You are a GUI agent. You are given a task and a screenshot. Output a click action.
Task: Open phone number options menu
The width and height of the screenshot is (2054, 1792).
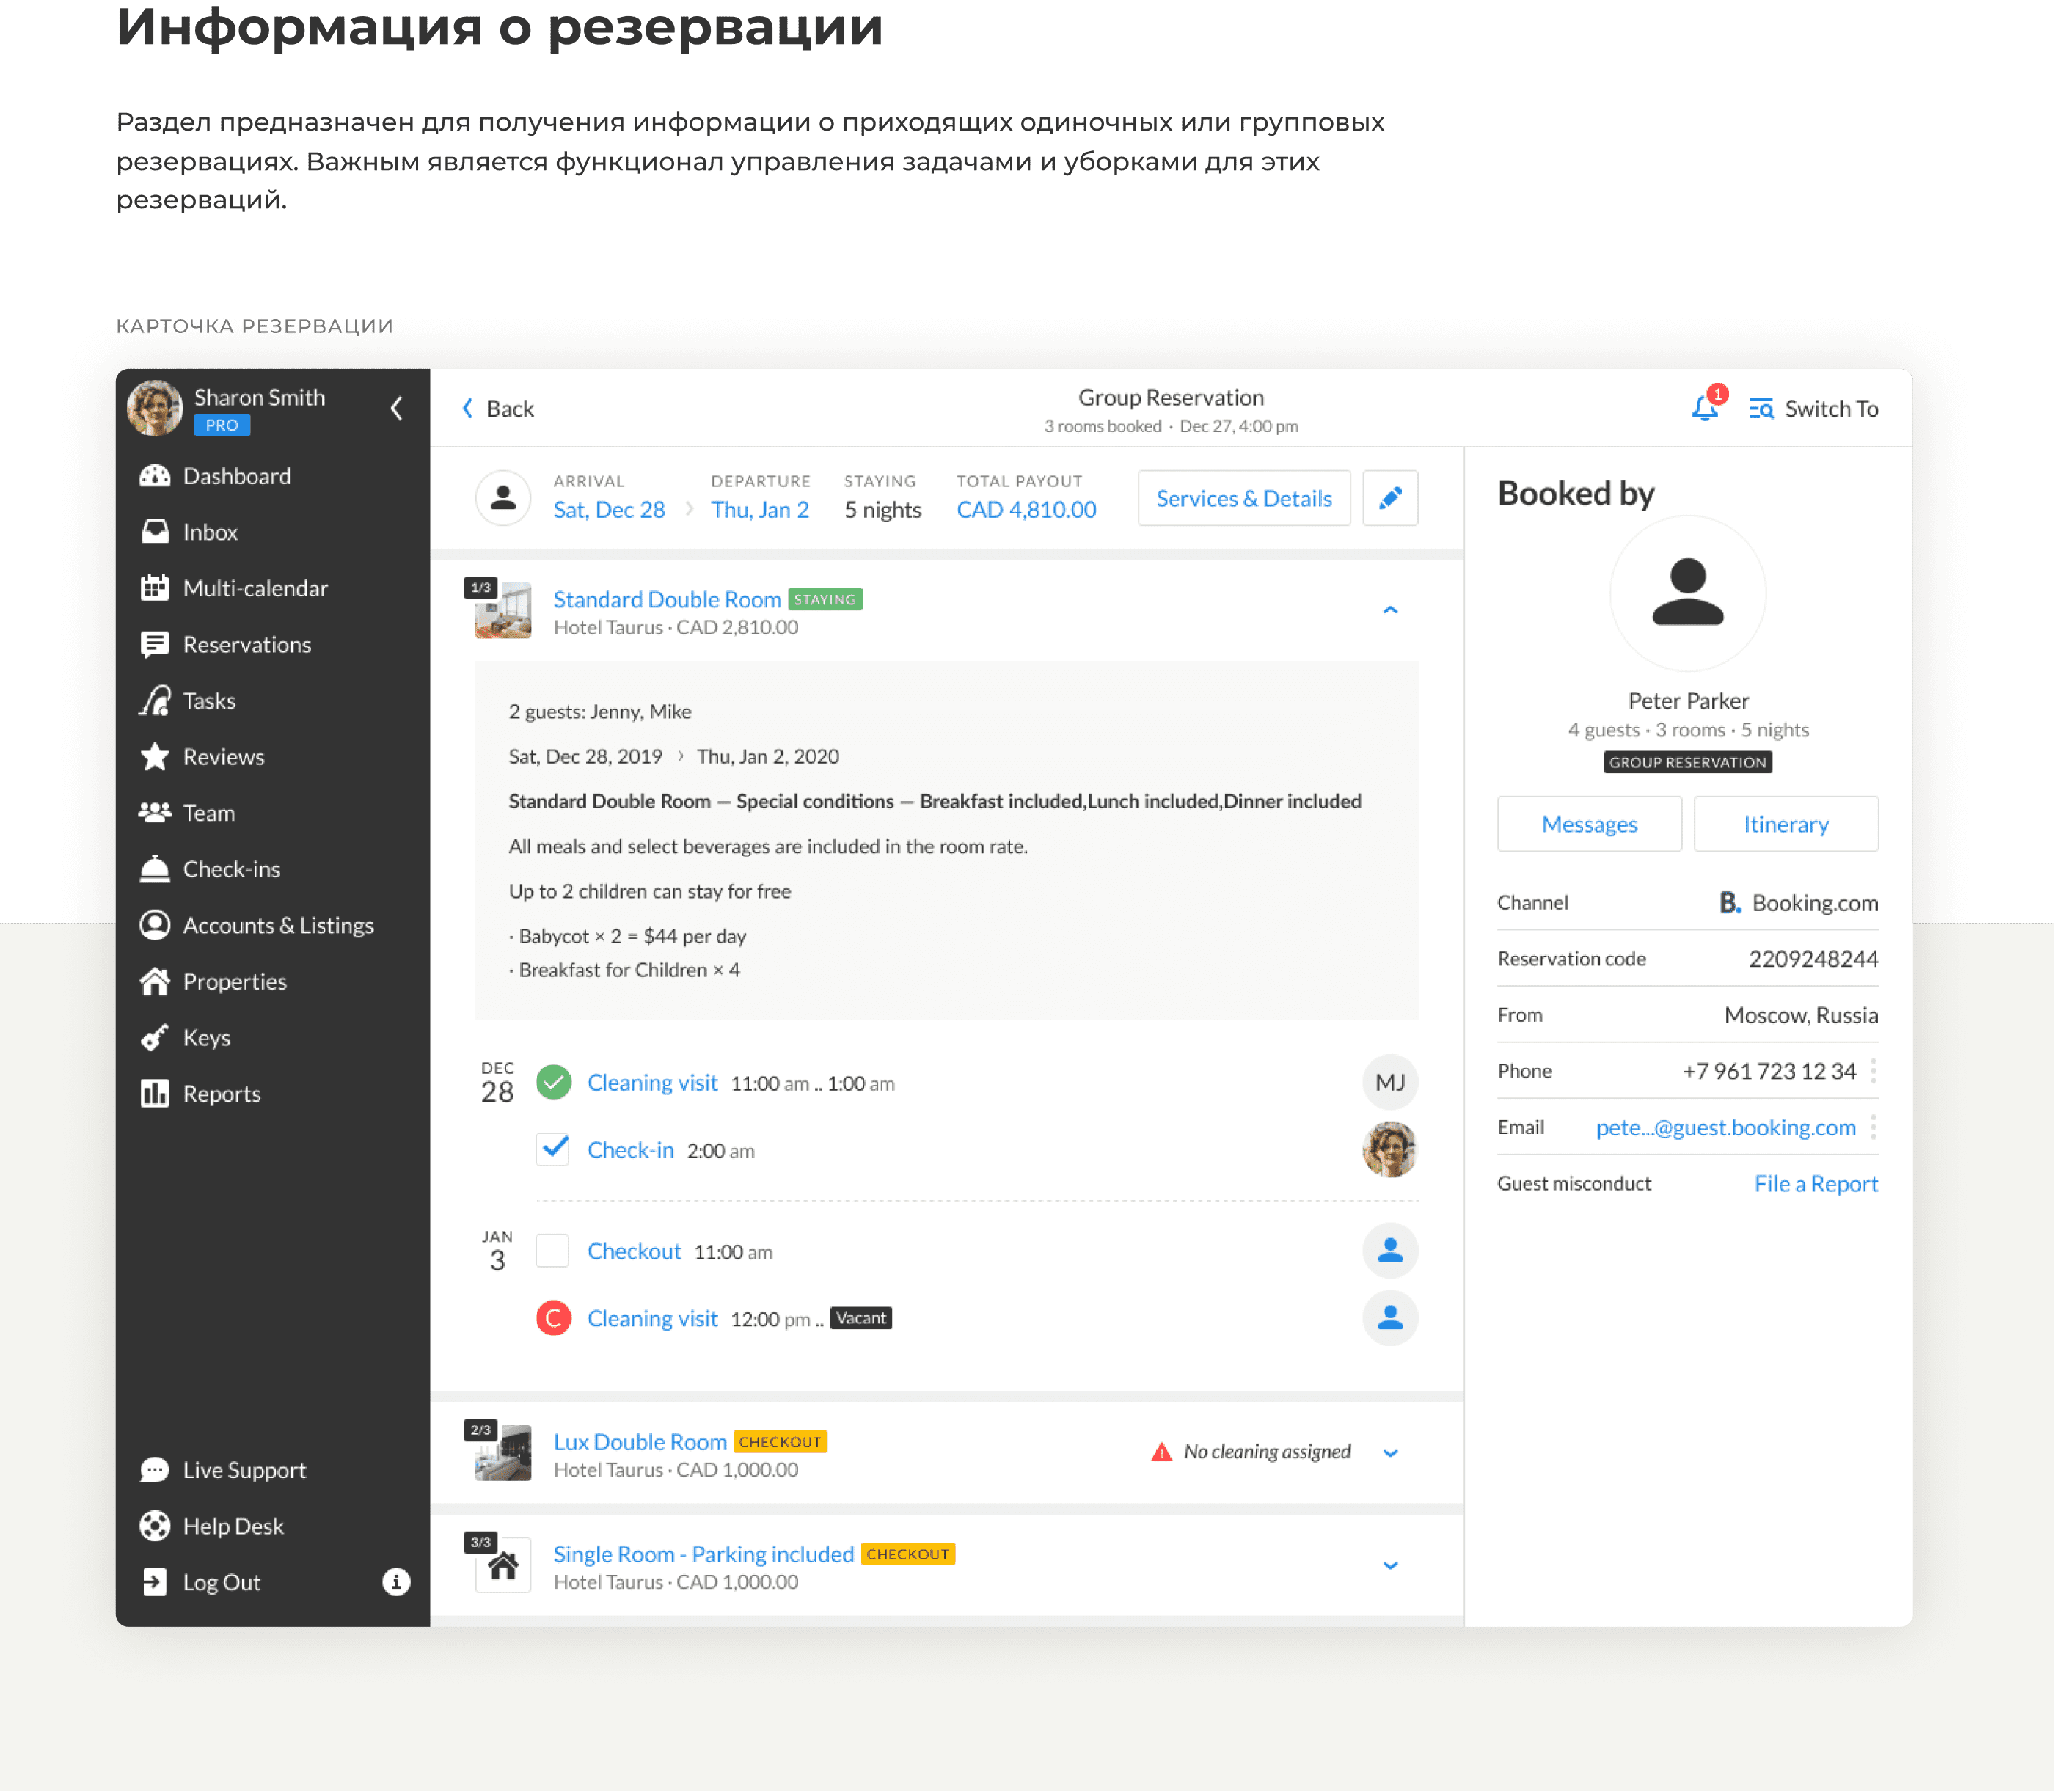(x=1873, y=1071)
